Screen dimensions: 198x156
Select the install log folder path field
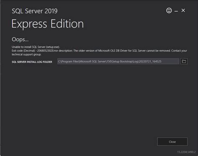point(118,61)
